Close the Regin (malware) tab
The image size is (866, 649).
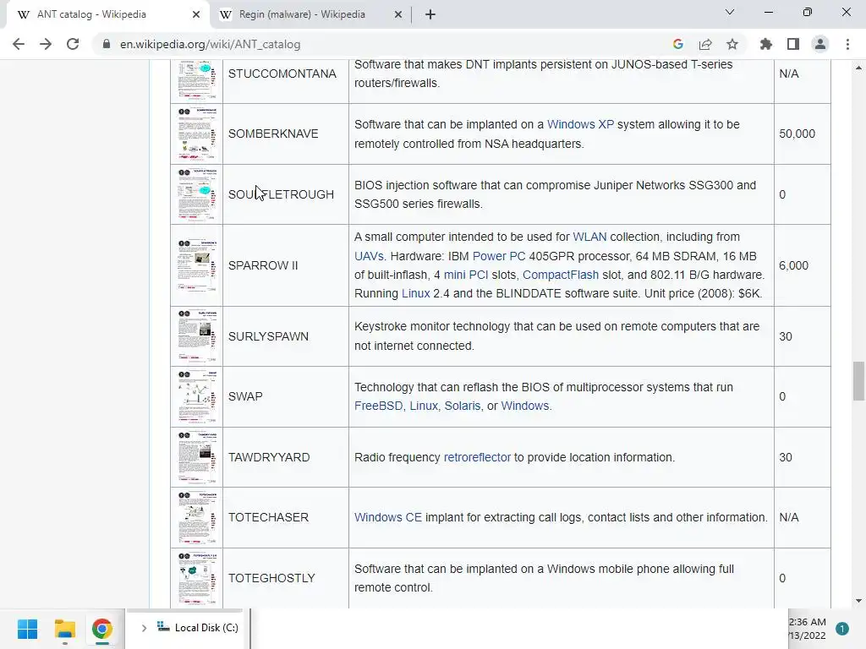(398, 14)
